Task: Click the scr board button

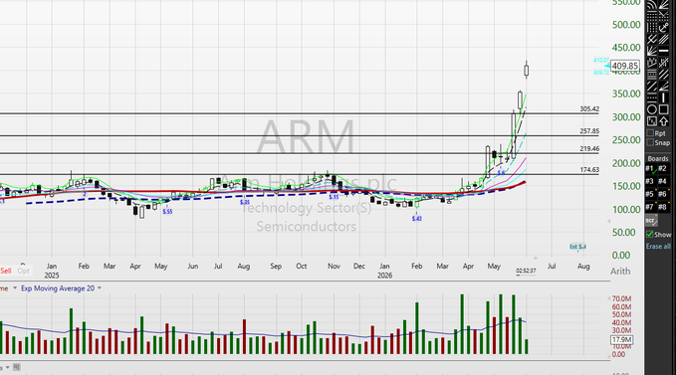Action: (651, 221)
